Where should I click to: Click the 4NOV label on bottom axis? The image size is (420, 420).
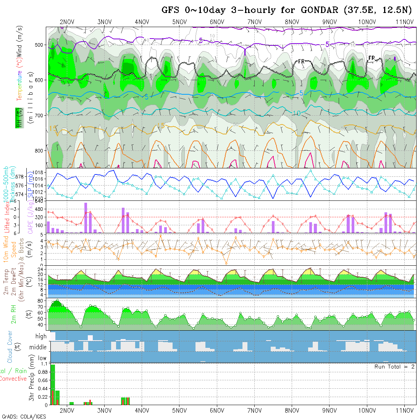tap(142, 411)
